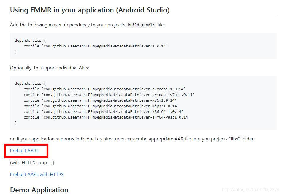
Task: Click the Demo Application heading
Action: tap(39, 190)
